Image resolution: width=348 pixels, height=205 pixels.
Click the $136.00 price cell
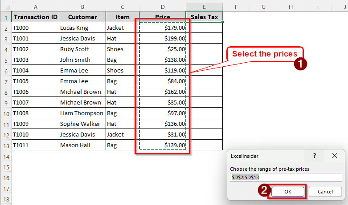click(163, 124)
